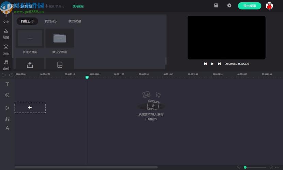Click the 00:00:11:27 ruler mark
Image resolution: width=283 pixels, height=170 pixels.
[119, 74]
